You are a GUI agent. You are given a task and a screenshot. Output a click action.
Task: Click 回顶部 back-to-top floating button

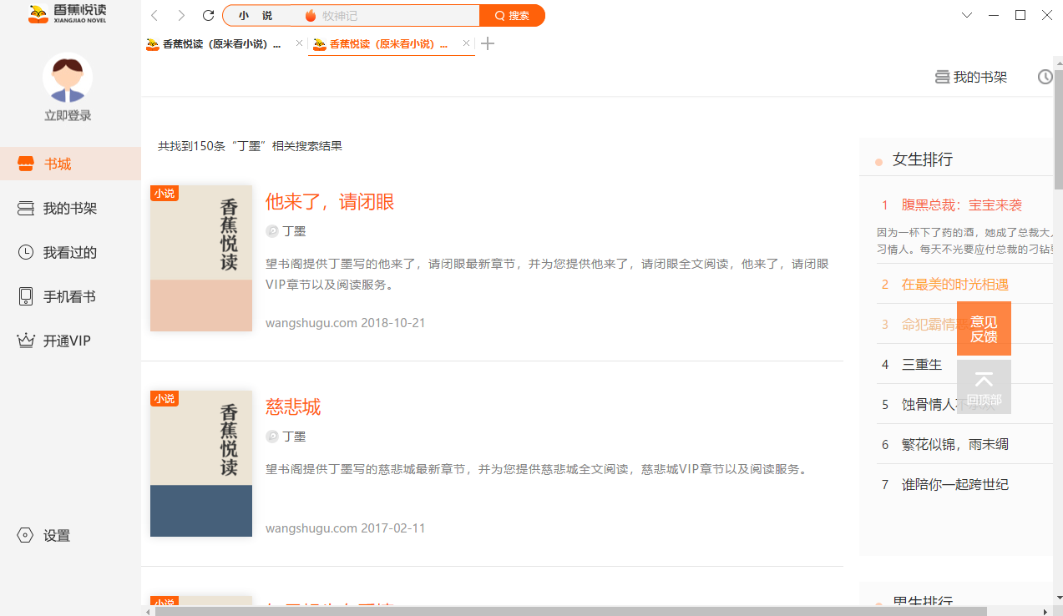(x=984, y=386)
